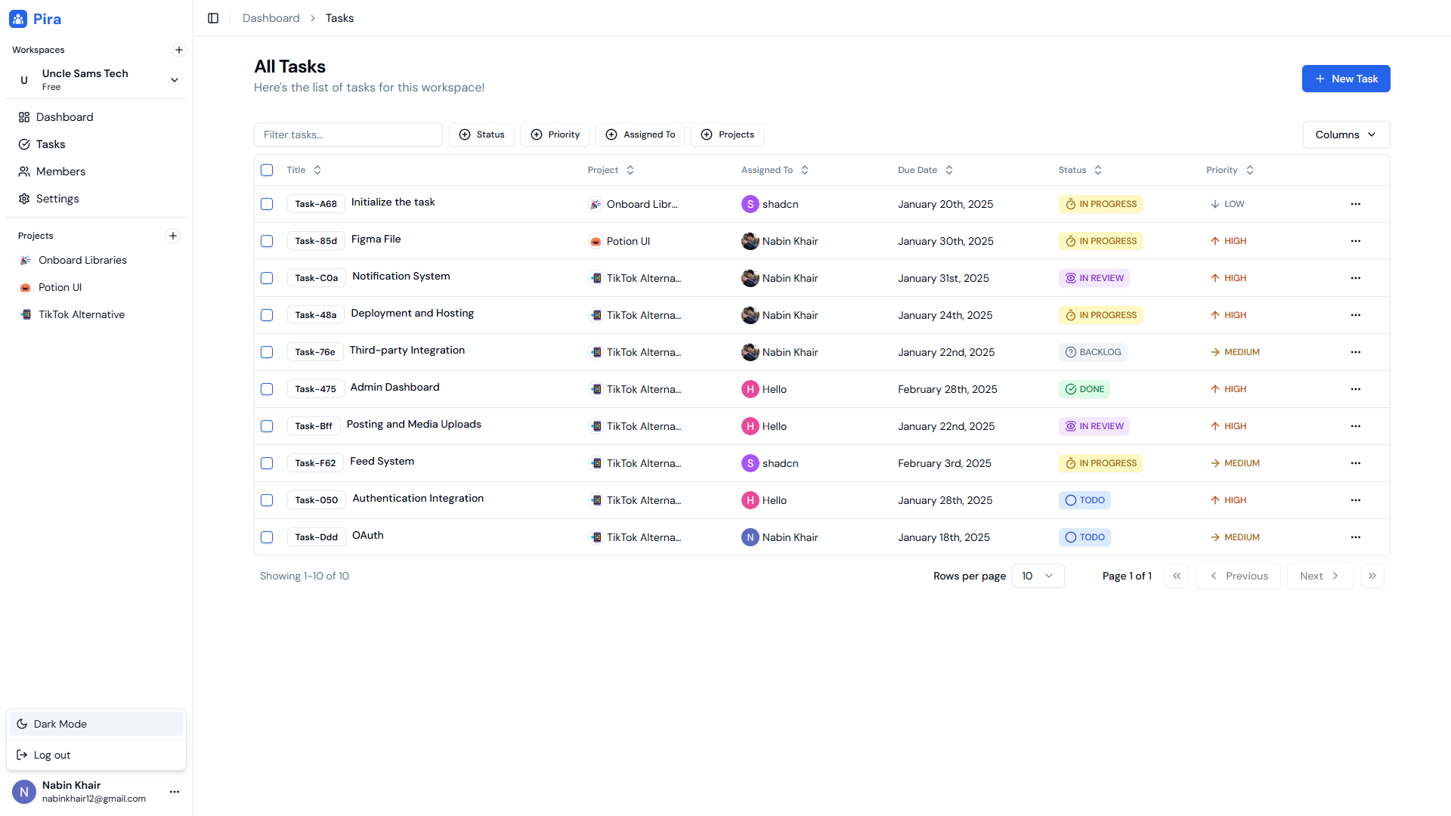Image resolution: width=1451 pixels, height=816 pixels.
Task: Sort by the Title column header
Action: [x=304, y=170]
